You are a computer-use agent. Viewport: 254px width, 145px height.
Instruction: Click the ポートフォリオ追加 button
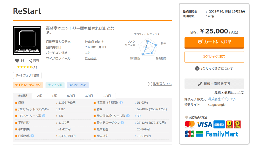[x=27, y=75]
